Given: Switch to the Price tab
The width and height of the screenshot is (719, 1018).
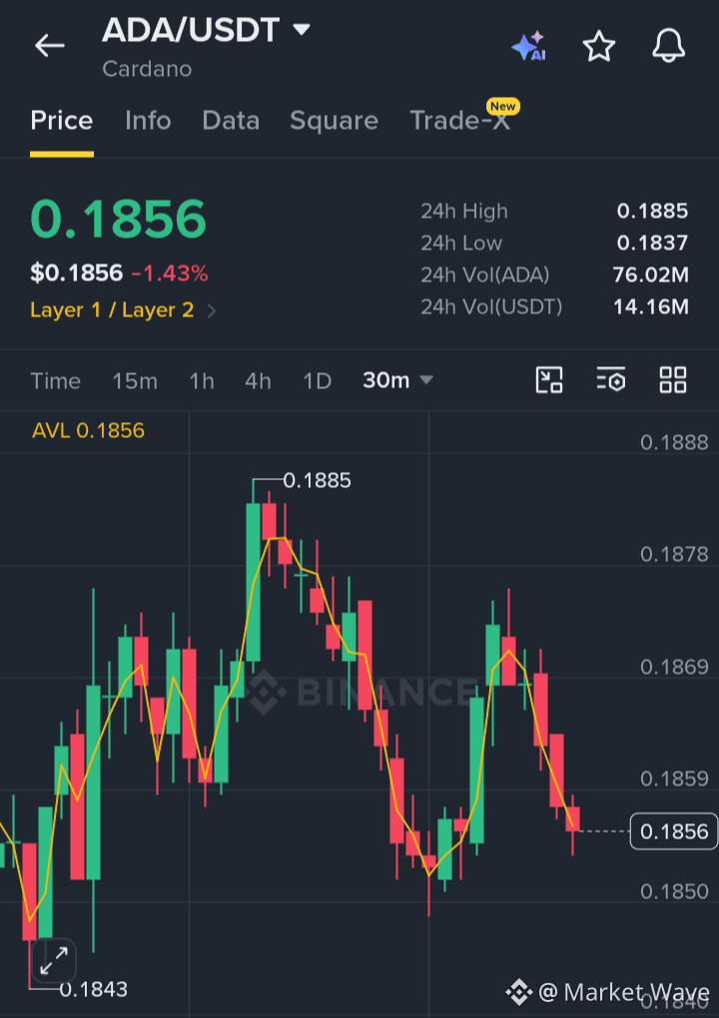Looking at the screenshot, I should tap(62, 121).
